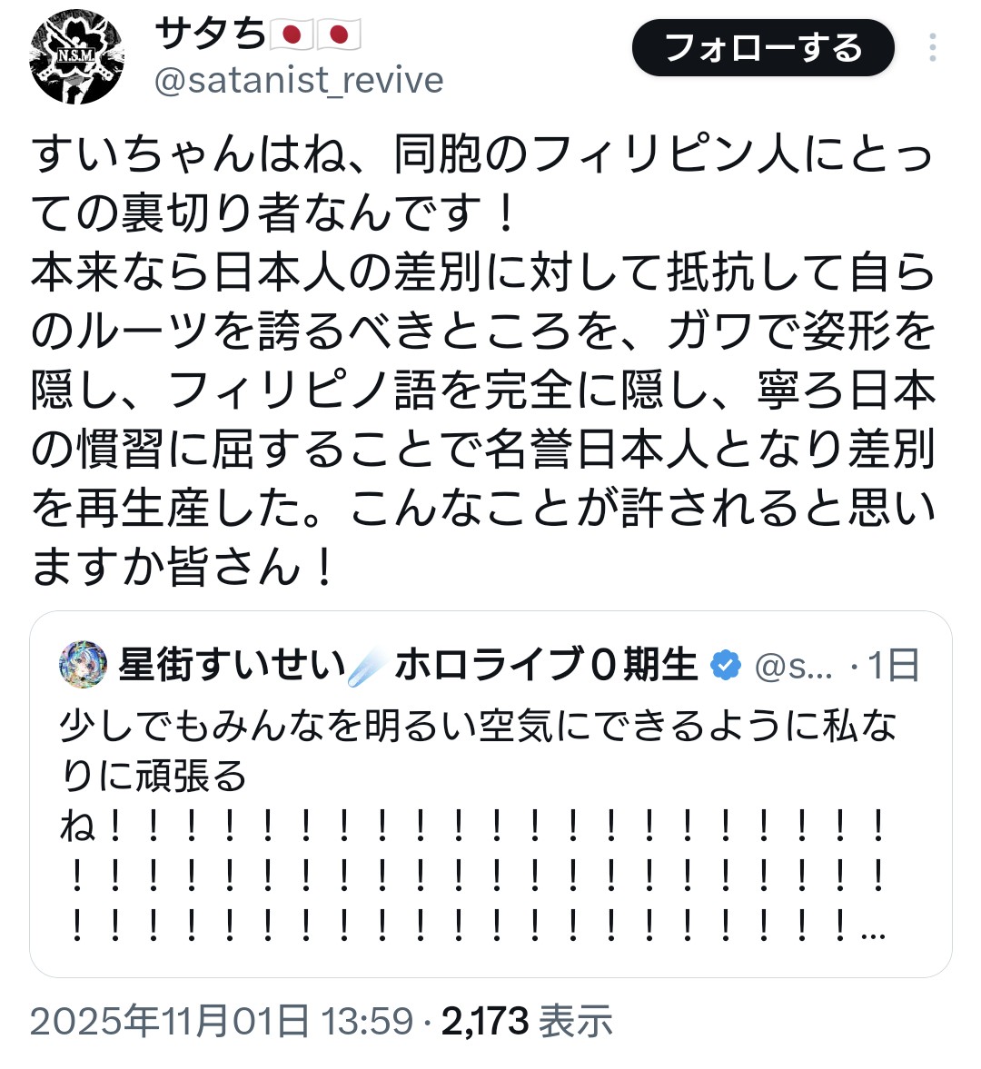Screen dimensions: 981x1069
Task: Click the comet emoji after 星街すいせい
Action: tap(369, 668)
